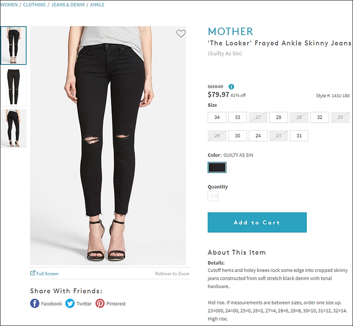Share on Facebook icon

point(34,304)
